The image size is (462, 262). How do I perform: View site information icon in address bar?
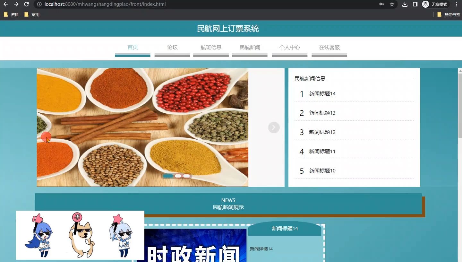(39, 4)
